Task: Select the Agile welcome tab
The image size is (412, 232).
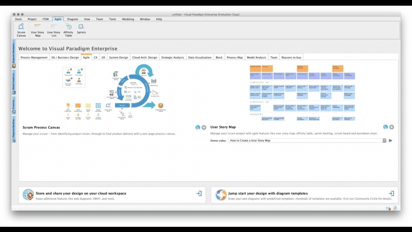Action: coord(86,57)
